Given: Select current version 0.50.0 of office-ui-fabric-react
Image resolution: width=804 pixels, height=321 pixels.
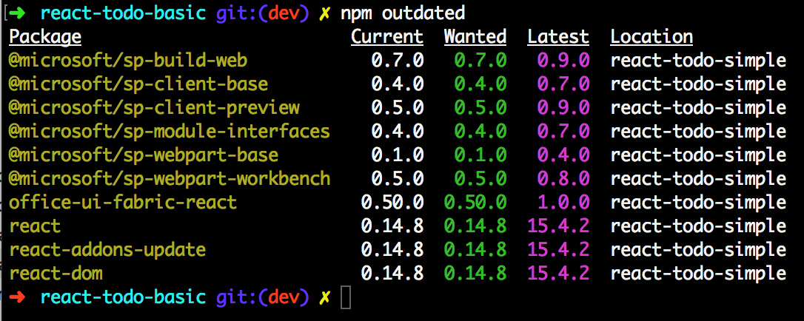Looking at the screenshot, I should (392, 202).
